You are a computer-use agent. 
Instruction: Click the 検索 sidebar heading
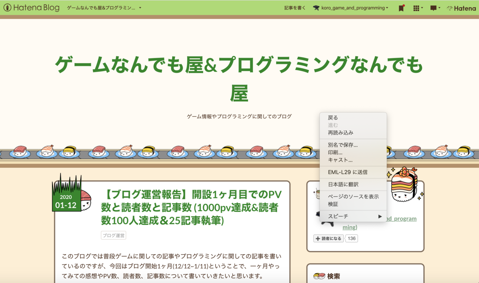pyautogui.click(x=333, y=276)
